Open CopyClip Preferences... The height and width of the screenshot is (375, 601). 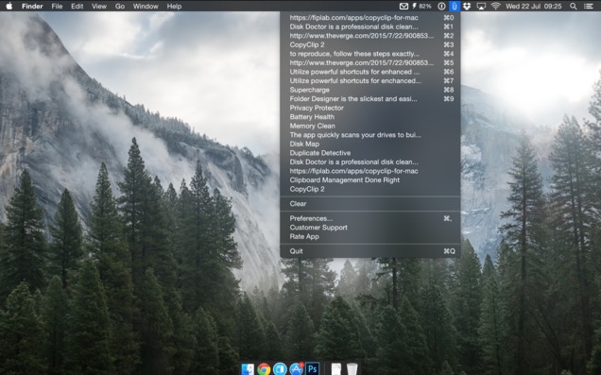(x=370, y=218)
